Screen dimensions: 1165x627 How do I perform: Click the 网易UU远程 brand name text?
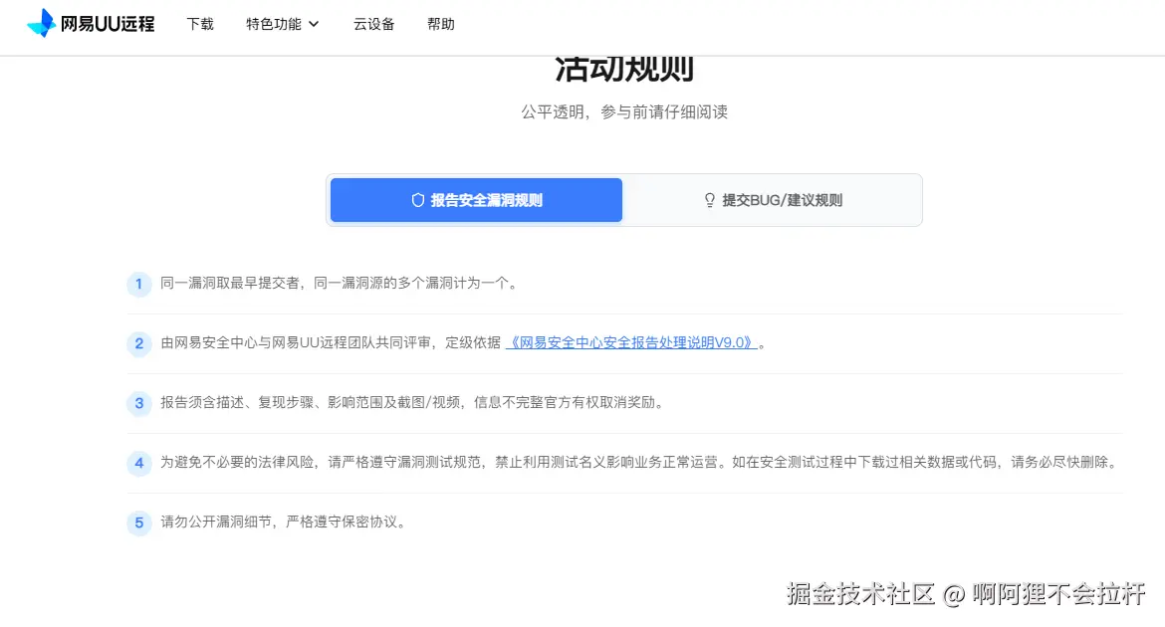pyautogui.click(x=108, y=24)
